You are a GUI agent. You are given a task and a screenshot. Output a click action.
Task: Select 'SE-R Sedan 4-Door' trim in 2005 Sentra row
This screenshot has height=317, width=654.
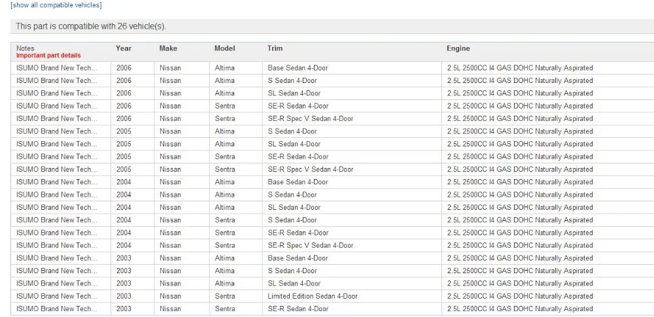click(298, 157)
